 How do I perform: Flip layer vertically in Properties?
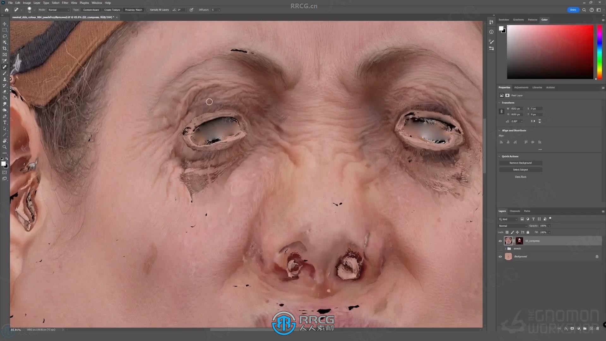pyautogui.click(x=540, y=121)
